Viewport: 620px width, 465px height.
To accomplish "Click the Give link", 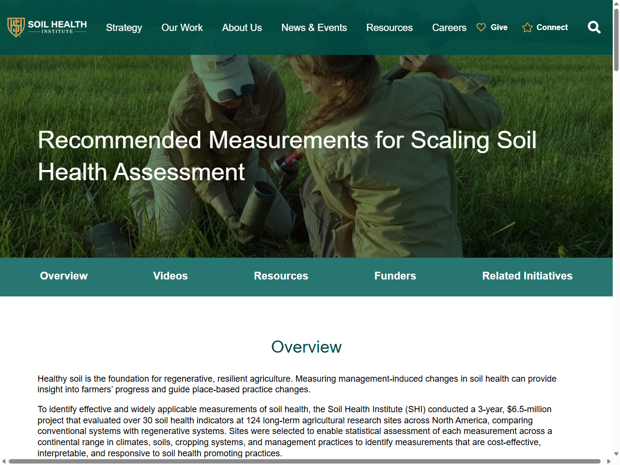I will (499, 28).
